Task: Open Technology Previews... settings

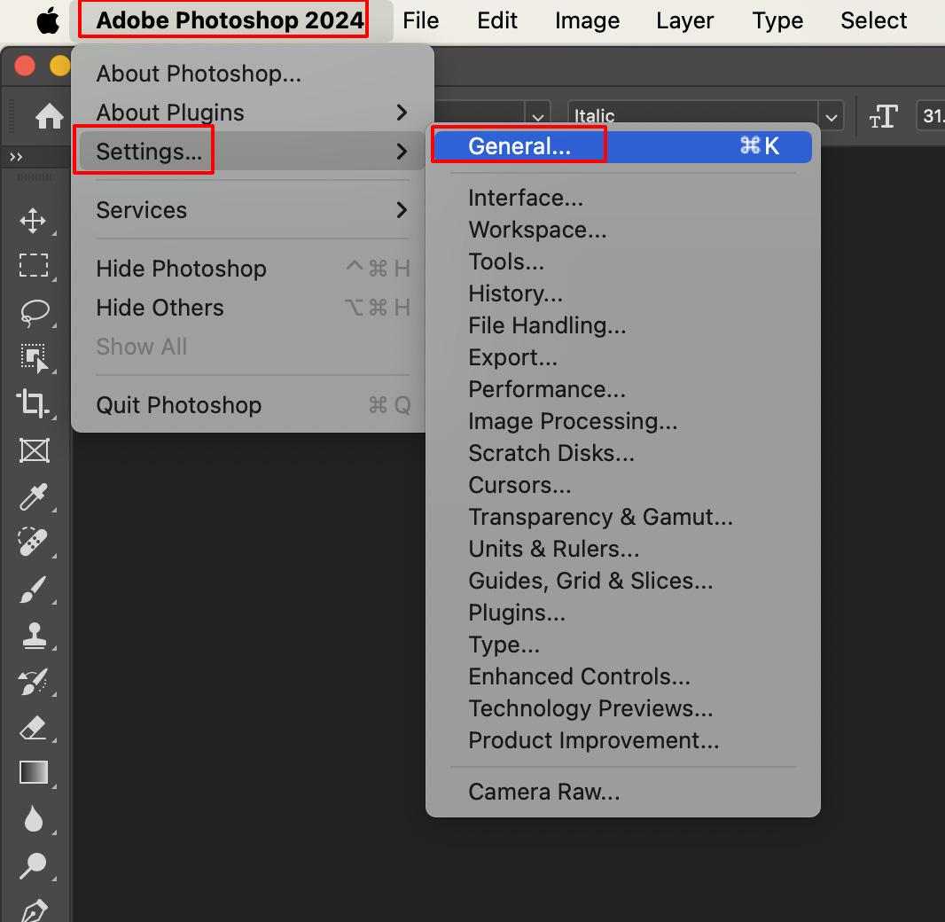Action: tap(623, 708)
